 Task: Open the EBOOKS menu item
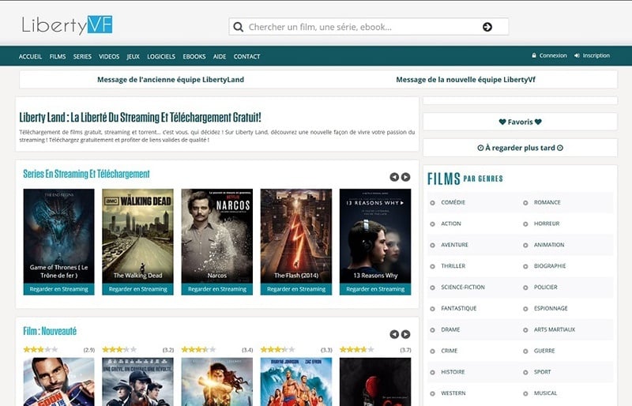tap(194, 56)
